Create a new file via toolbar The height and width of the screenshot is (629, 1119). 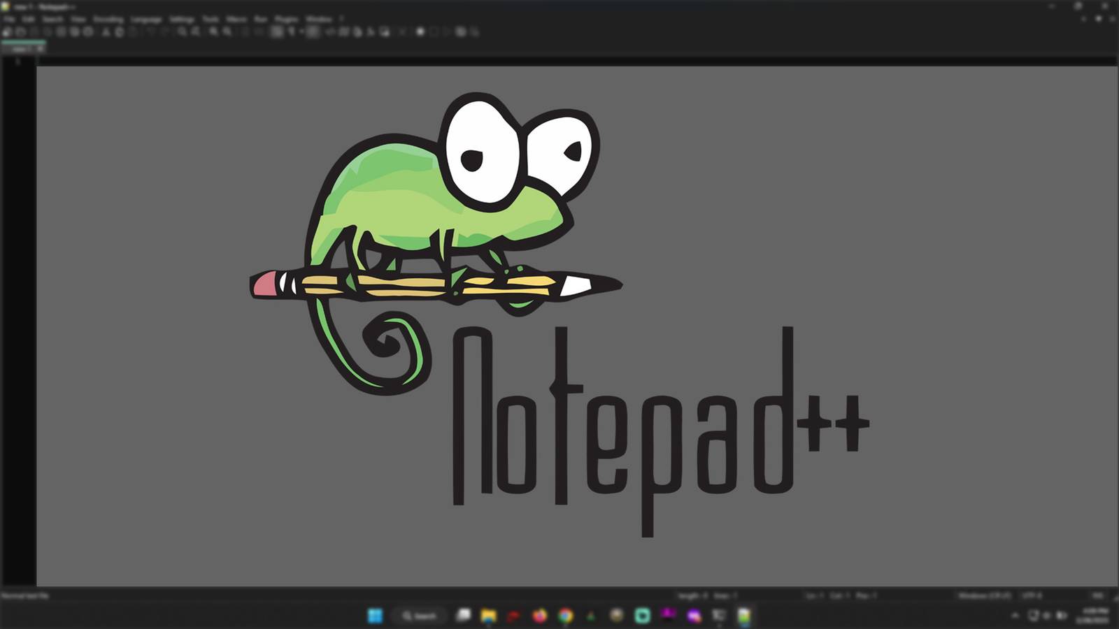(x=6, y=31)
